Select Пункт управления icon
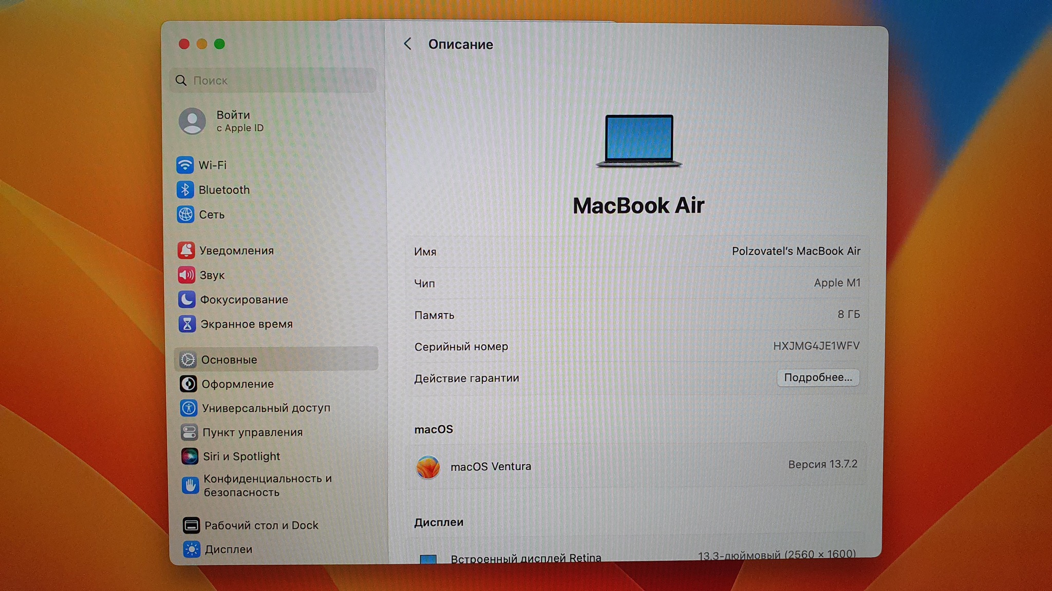Screen dimensions: 1052x591 click(x=189, y=432)
